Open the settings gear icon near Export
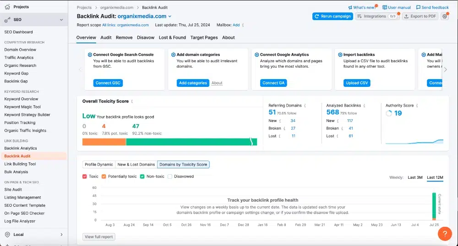The image size is (458, 246). tap(445, 16)
